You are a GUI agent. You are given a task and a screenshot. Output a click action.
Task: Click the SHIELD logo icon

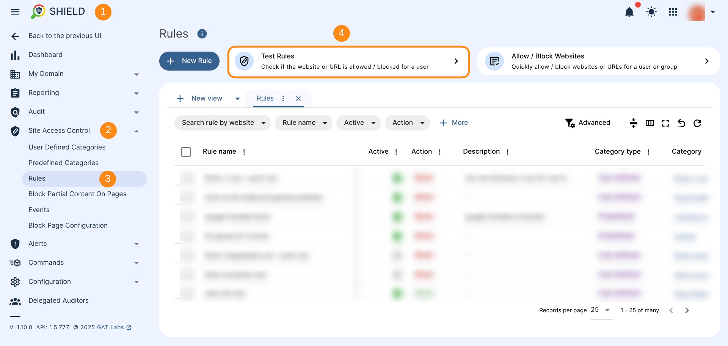coord(38,12)
